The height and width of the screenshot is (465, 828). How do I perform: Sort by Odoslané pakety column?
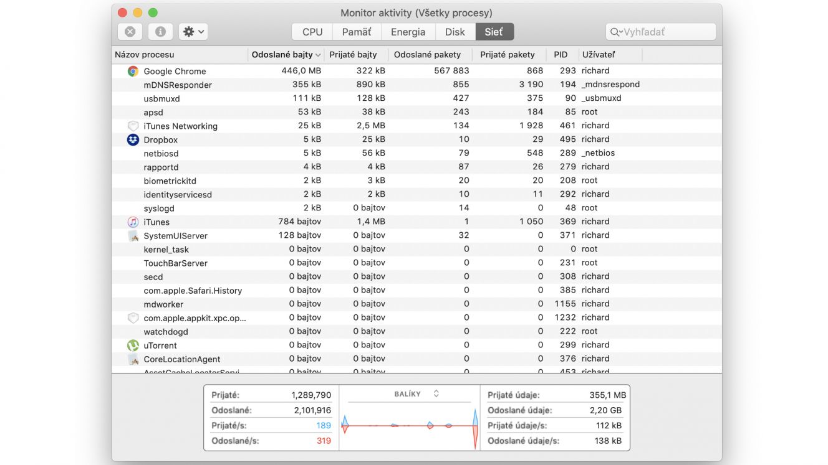point(430,55)
